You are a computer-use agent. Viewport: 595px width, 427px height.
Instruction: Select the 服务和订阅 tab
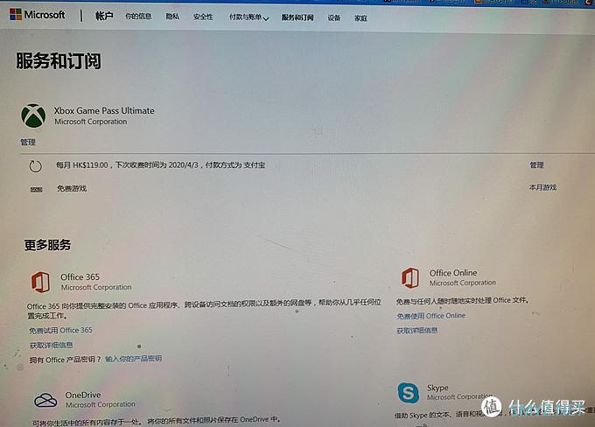pyautogui.click(x=297, y=17)
